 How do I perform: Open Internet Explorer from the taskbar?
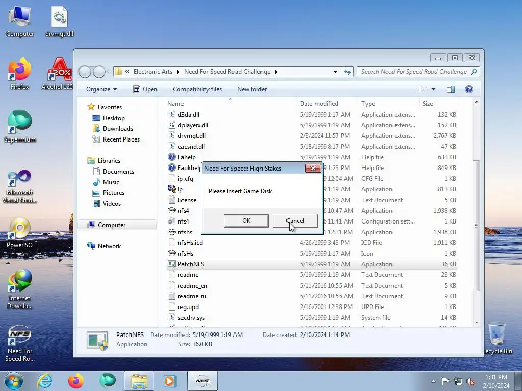tap(44, 381)
